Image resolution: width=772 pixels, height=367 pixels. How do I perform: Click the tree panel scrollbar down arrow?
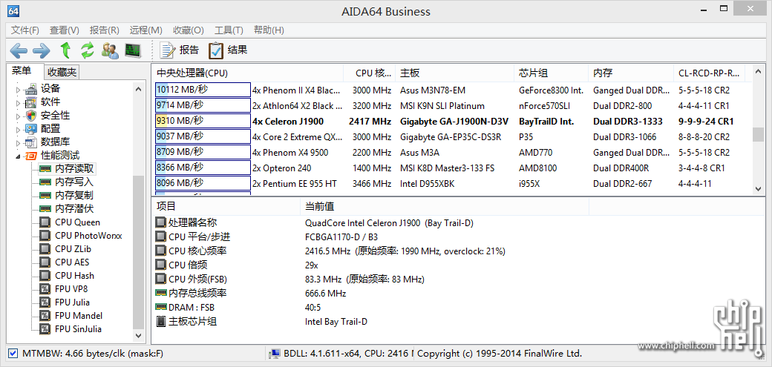(x=139, y=336)
